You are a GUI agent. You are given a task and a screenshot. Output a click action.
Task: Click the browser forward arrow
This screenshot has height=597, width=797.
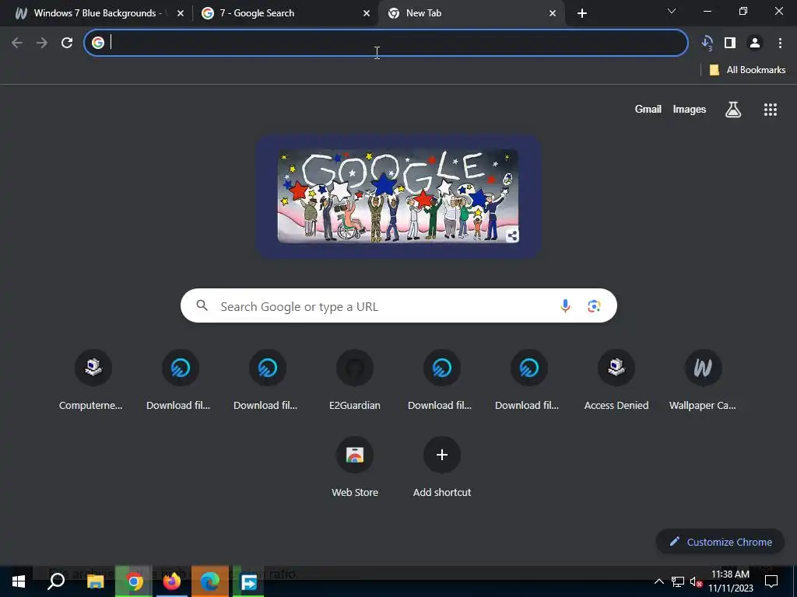[x=42, y=43]
